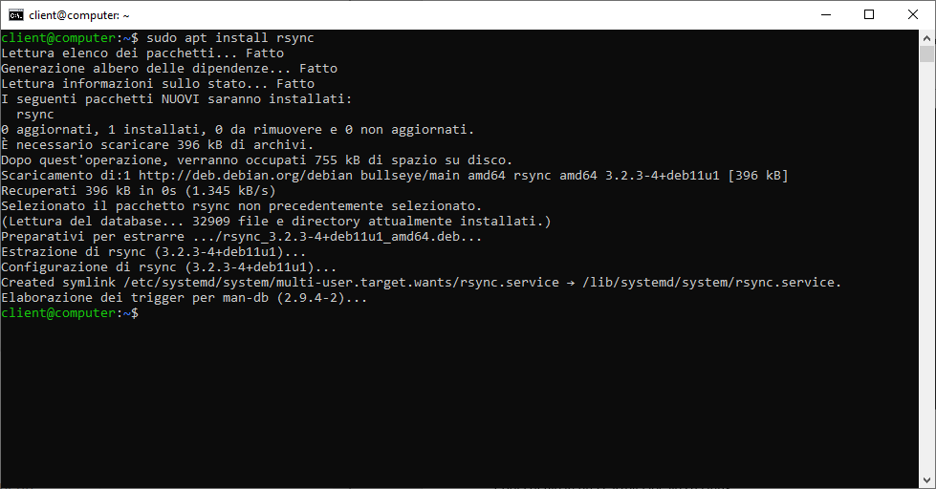
Task: Maximize the terminal window
Action: tap(869, 15)
